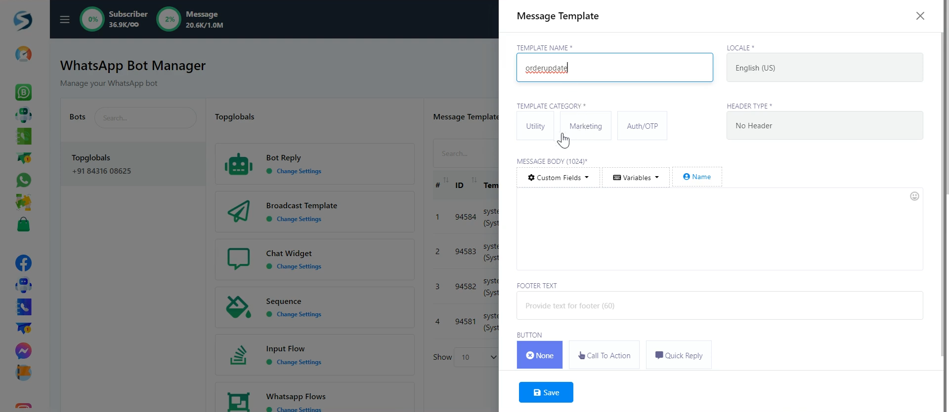
Task: Open the Header Type dropdown
Action: click(824, 126)
